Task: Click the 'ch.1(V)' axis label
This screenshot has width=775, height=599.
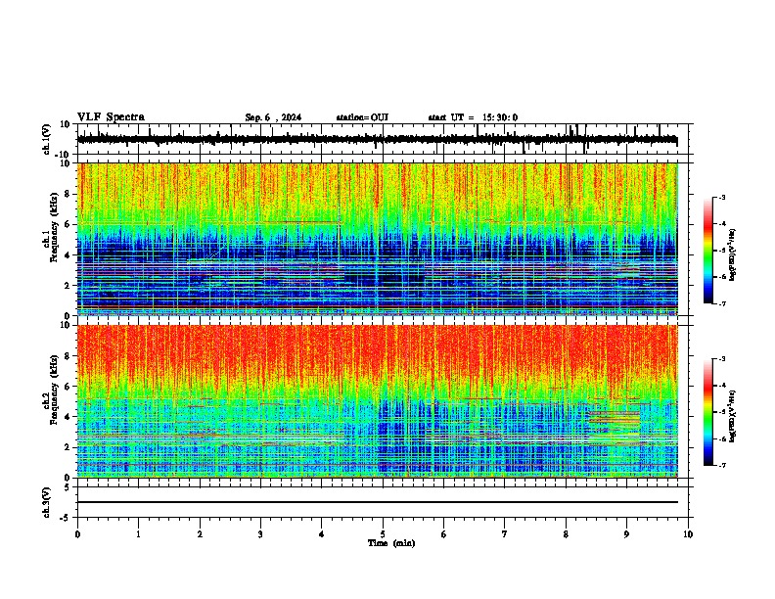Action: (x=47, y=139)
